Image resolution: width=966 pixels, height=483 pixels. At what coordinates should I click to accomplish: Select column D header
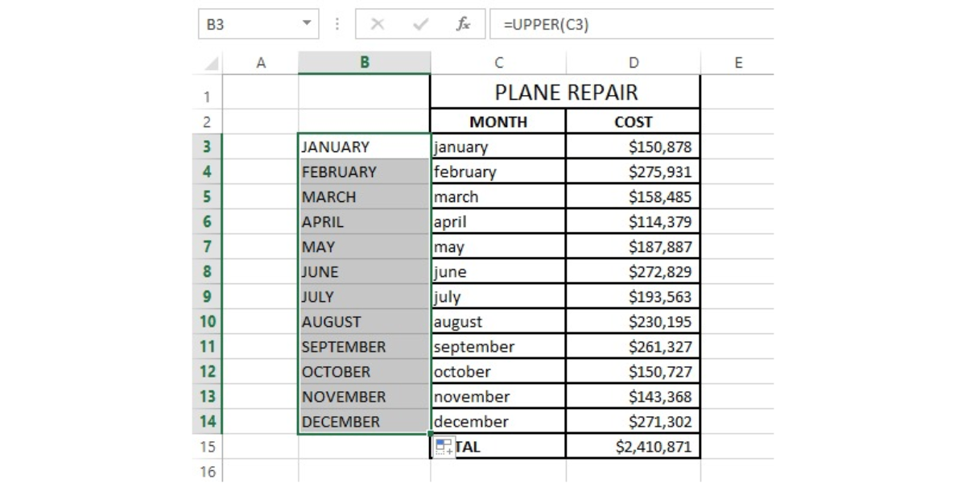pos(634,63)
